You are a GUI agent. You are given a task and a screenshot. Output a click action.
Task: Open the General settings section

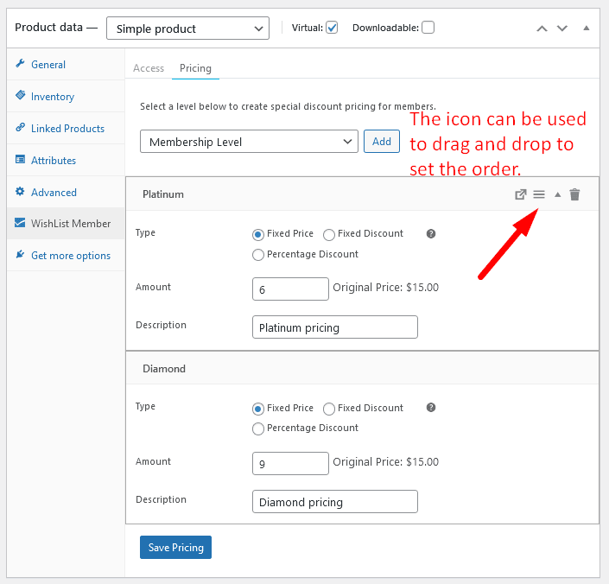click(66, 64)
